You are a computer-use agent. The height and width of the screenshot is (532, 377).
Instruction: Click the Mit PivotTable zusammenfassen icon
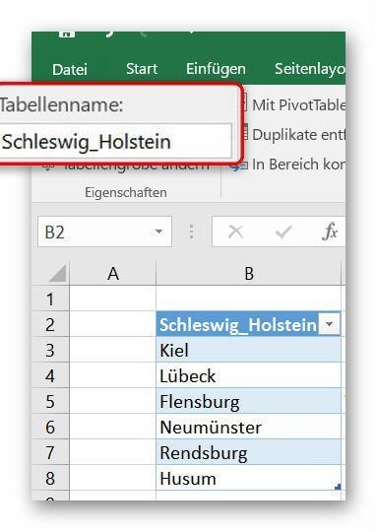[x=244, y=103]
